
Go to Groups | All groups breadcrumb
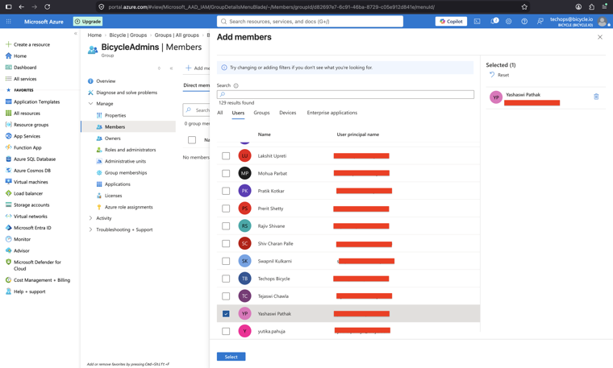click(x=177, y=35)
